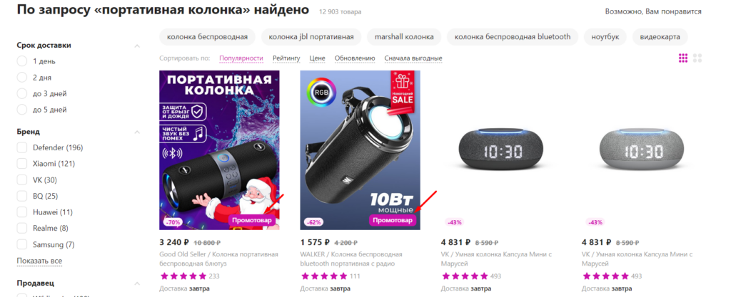This screenshot has width=731, height=297.
Task: Click the -62% discount badge
Action: click(x=314, y=222)
